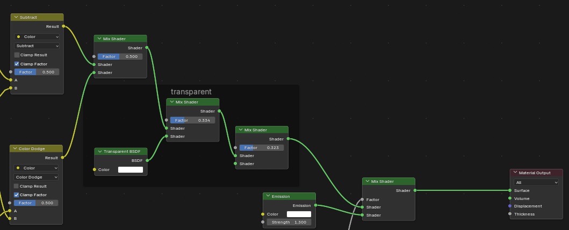Open the white Color swatch in Emission node
This screenshot has height=230, width=569.
pos(299,214)
